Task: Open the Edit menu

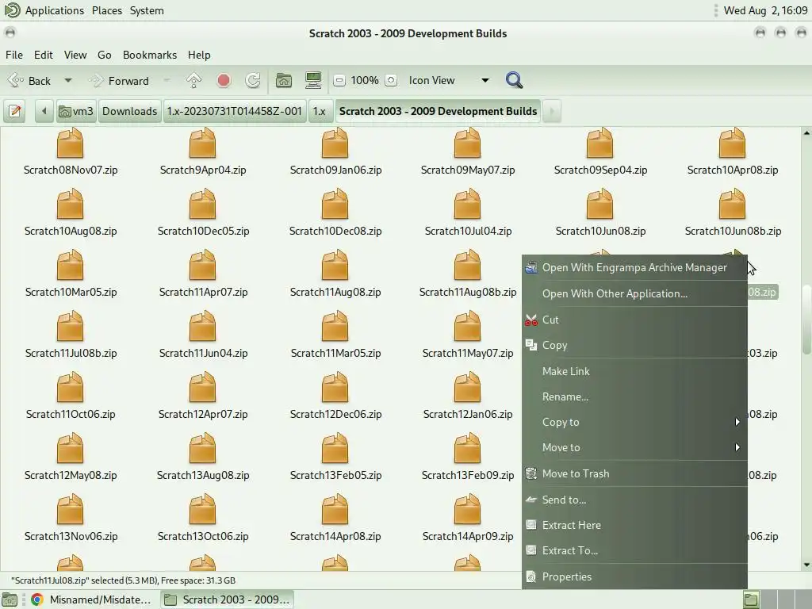Action: 44,55
